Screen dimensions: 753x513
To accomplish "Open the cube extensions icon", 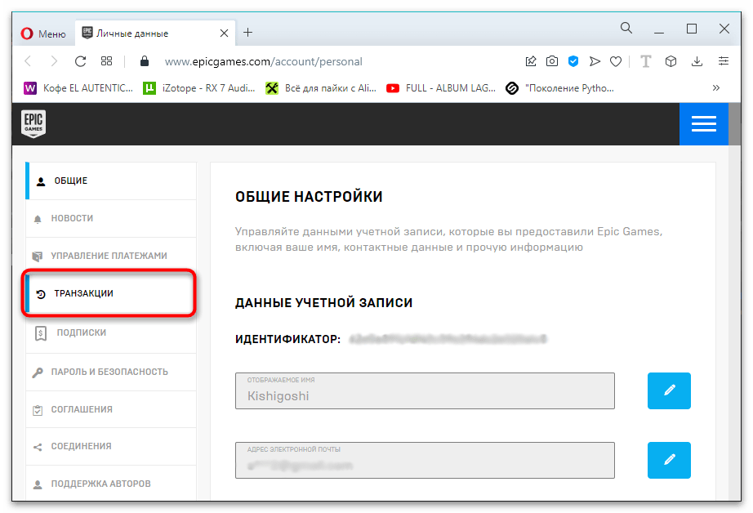I will (x=671, y=61).
